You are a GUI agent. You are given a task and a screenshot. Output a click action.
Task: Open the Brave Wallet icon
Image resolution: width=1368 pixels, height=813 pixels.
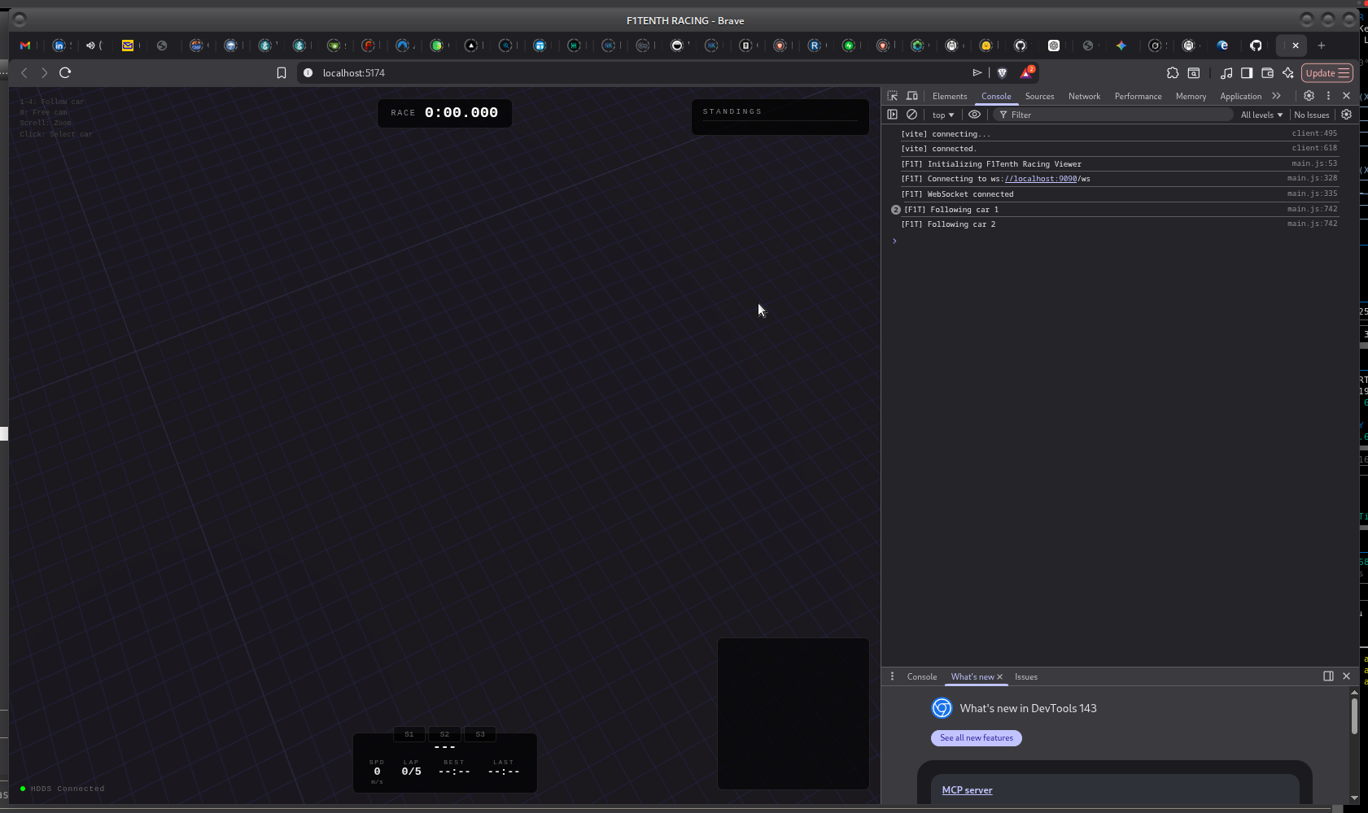tap(1267, 73)
